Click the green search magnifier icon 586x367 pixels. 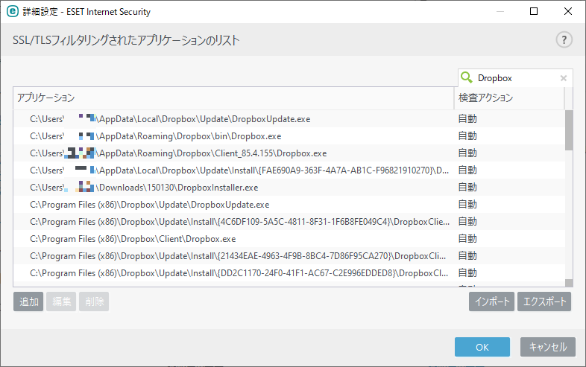[467, 77]
